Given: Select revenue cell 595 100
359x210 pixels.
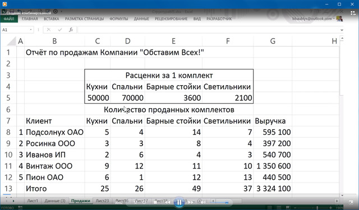Looking at the screenshot, I should pos(273,132).
